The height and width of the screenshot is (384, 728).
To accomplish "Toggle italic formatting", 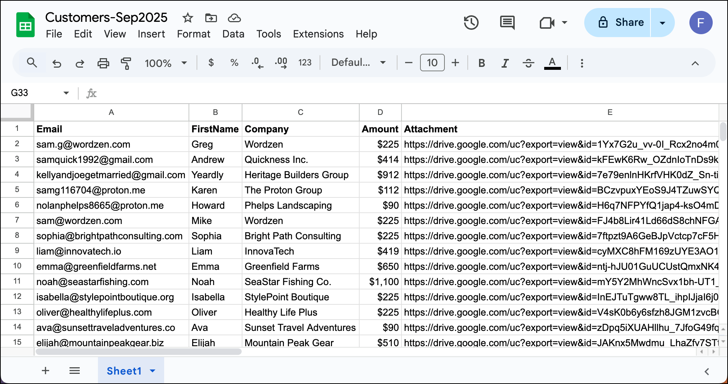I will click(505, 63).
